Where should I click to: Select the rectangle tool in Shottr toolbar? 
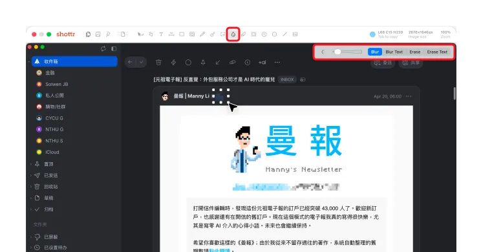(x=182, y=34)
